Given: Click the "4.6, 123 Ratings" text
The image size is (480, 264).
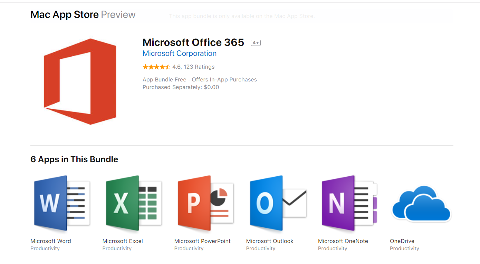Looking at the screenshot, I should coord(193,67).
